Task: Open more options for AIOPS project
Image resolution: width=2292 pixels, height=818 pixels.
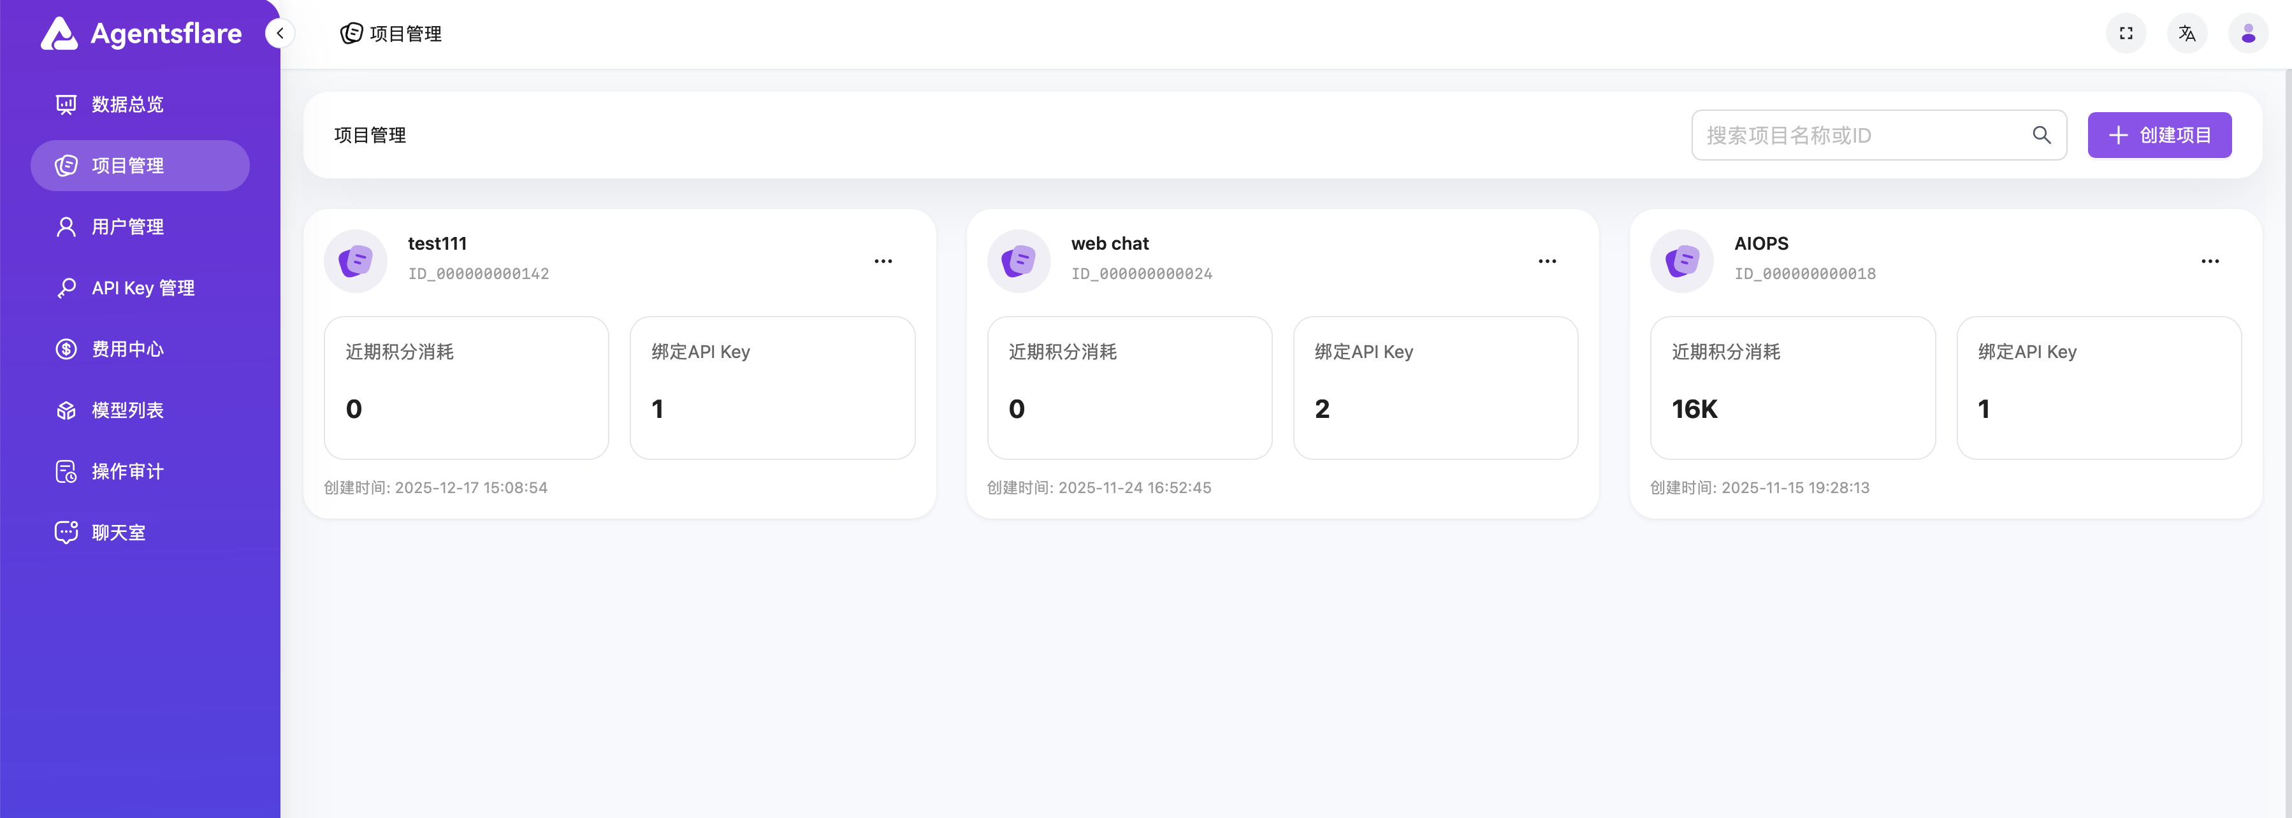Action: 2209,261
